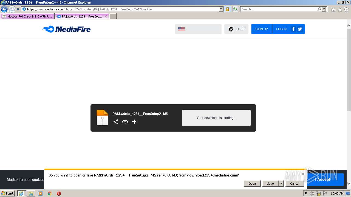The width and height of the screenshot is (351, 197).
Task: Open the recent pages dropdown arrow
Action: pos(18,9)
